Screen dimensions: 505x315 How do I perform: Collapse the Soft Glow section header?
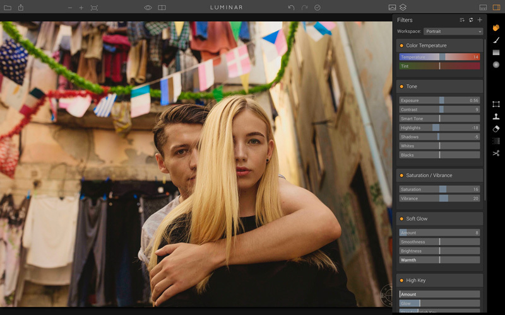click(439, 219)
